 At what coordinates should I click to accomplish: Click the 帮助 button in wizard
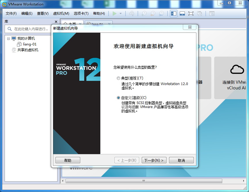click(68, 160)
